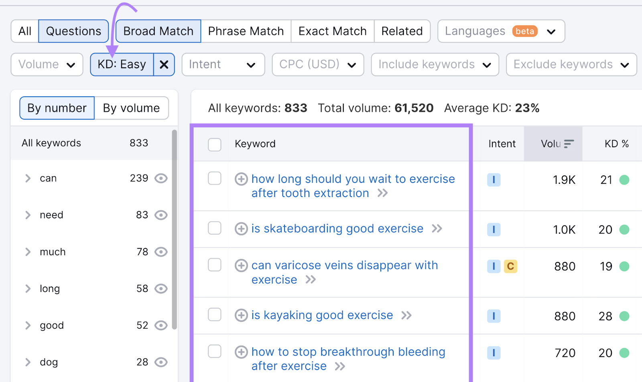Open the keyword is kayaking good exercise
The image size is (642, 382).
tap(321, 315)
